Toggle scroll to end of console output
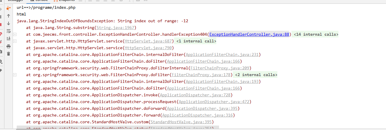Image resolution: width=386 pixels, height=130 pixels. click(9, 39)
